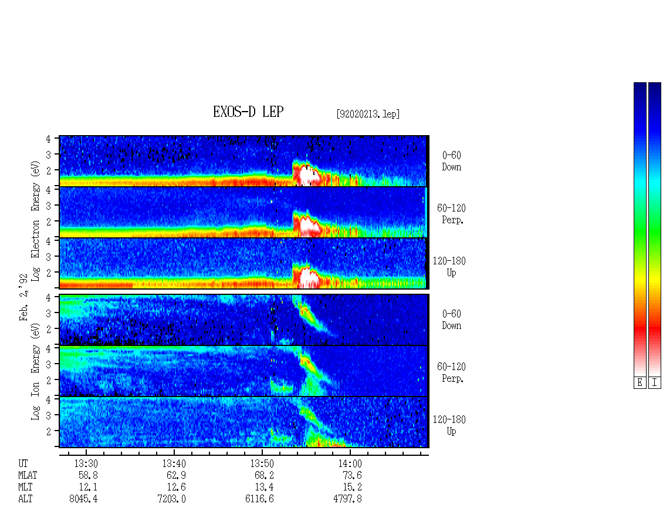Click the electron 120-180 Up spectrogram panel
Viewport: 663px width, 514px height.
[244, 263]
